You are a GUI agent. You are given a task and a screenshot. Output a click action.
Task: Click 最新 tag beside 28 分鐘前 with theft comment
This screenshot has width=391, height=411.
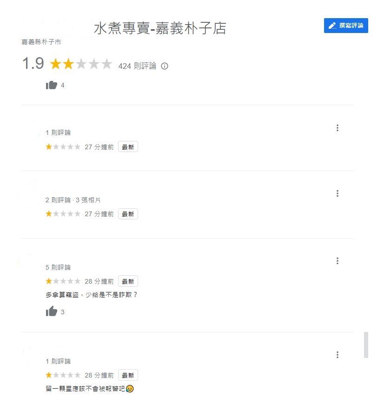click(128, 281)
